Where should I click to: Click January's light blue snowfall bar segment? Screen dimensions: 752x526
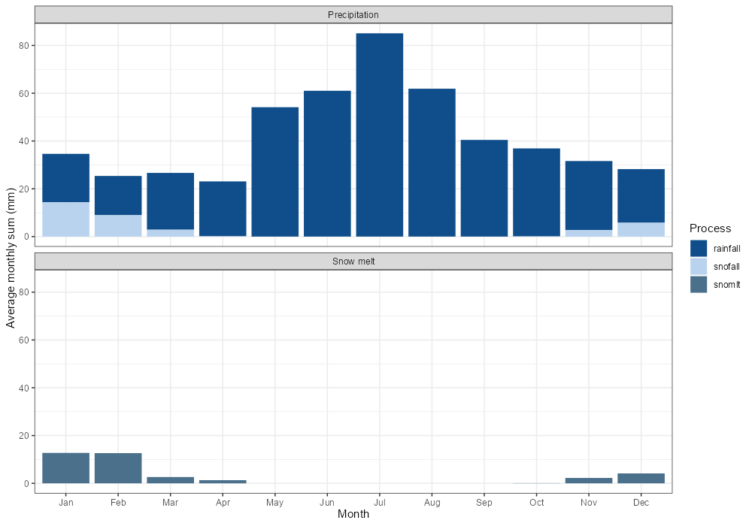(x=66, y=219)
